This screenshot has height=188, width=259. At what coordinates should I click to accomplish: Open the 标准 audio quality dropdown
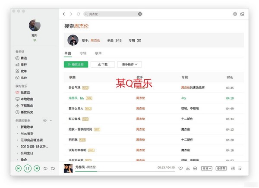(206, 168)
